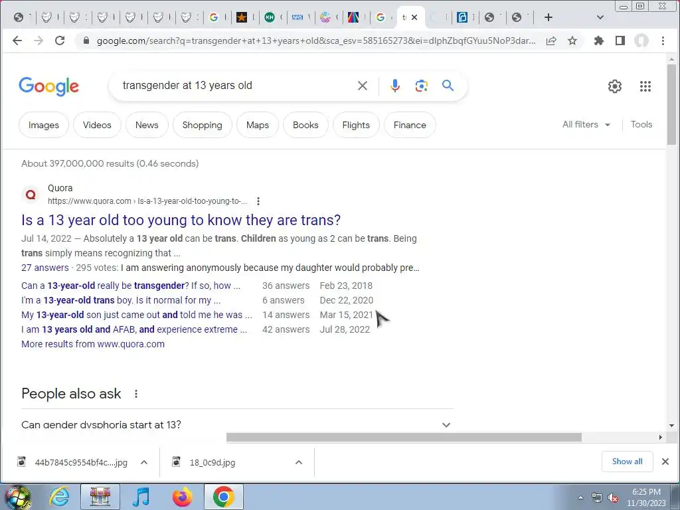Click the horizontal scrollbar thumb
This screenshot has width=680, height=510.
click(404, 437)
